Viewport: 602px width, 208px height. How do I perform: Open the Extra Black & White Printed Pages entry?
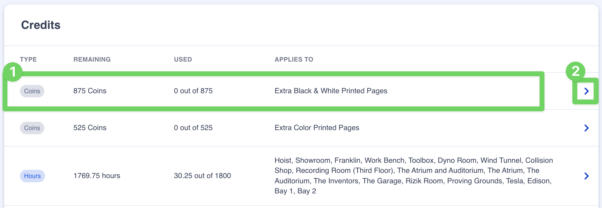click(331, 91)
